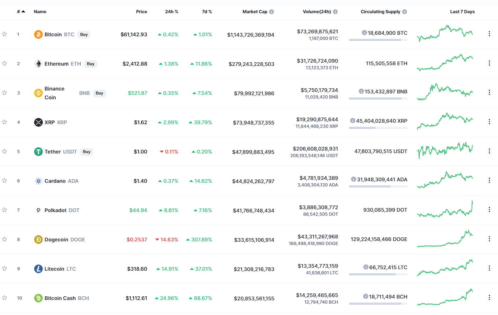Click the Volume(24h) info icon
Image resolution: width=498 pixels, height=315 pixels.
335,12
